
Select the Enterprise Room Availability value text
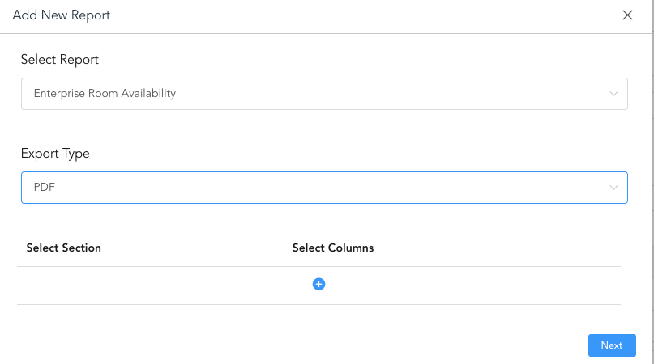click(105, 94)
